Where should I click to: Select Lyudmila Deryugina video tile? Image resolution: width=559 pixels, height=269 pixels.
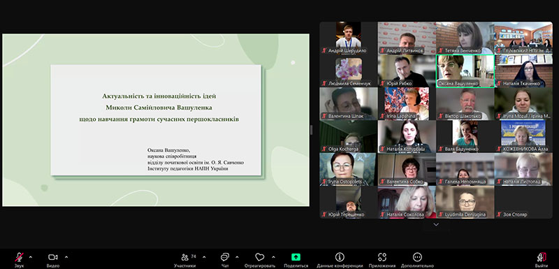pos(465,202)
